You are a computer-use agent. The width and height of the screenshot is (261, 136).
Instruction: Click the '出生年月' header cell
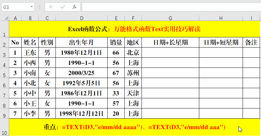[81, 42]
